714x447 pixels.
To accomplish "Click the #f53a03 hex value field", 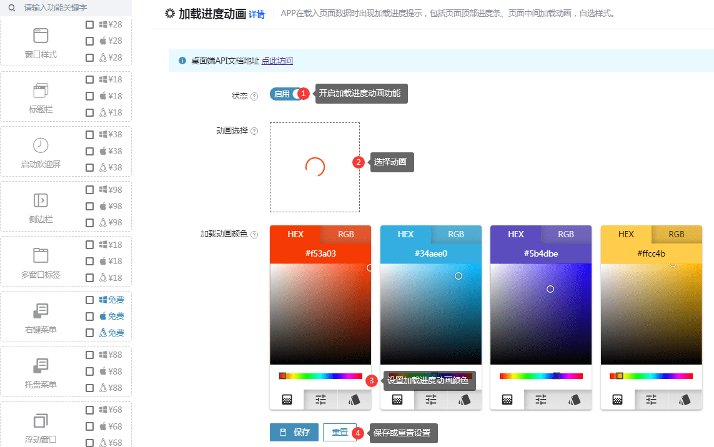I will [320, 253].
